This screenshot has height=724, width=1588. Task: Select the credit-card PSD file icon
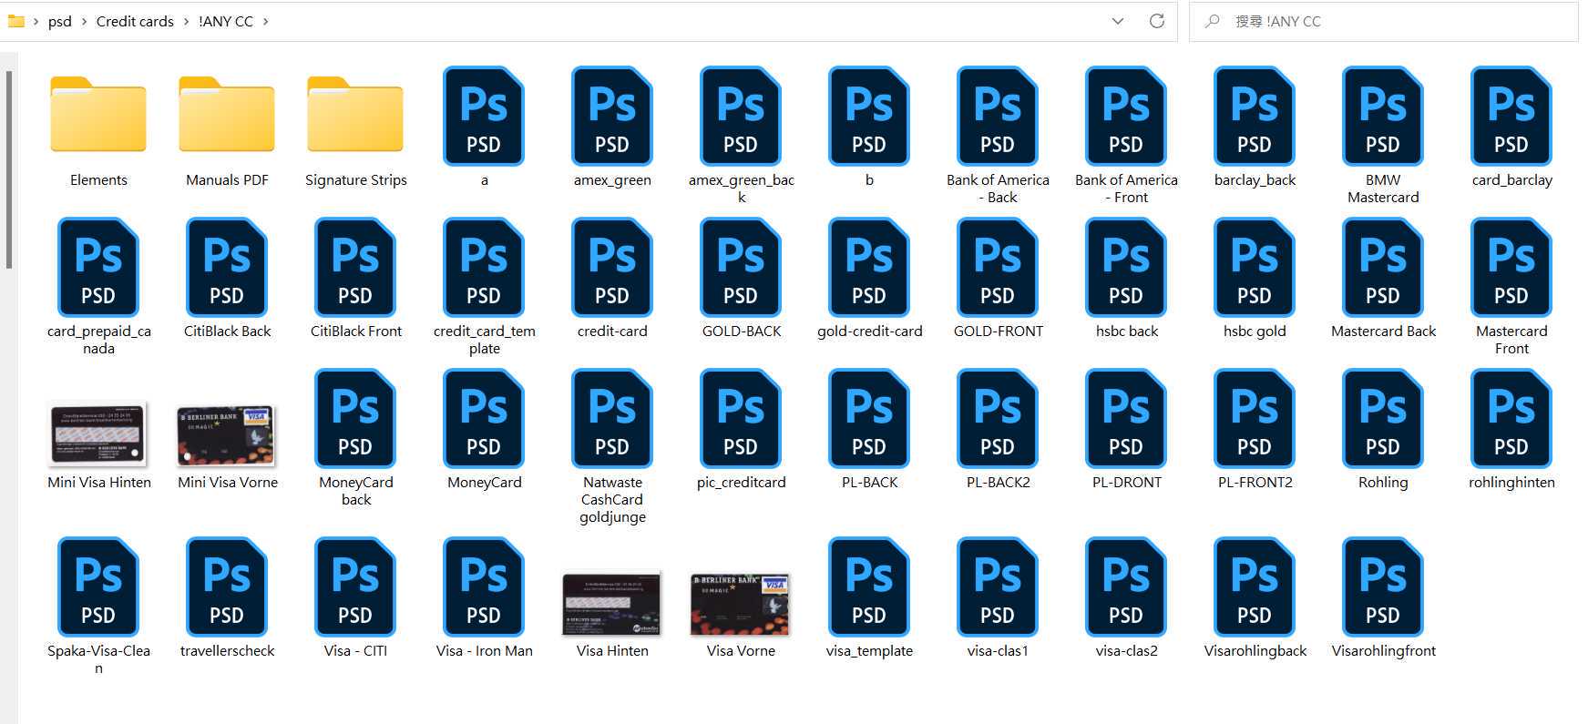pyautogui.click(x=612, y=267)
